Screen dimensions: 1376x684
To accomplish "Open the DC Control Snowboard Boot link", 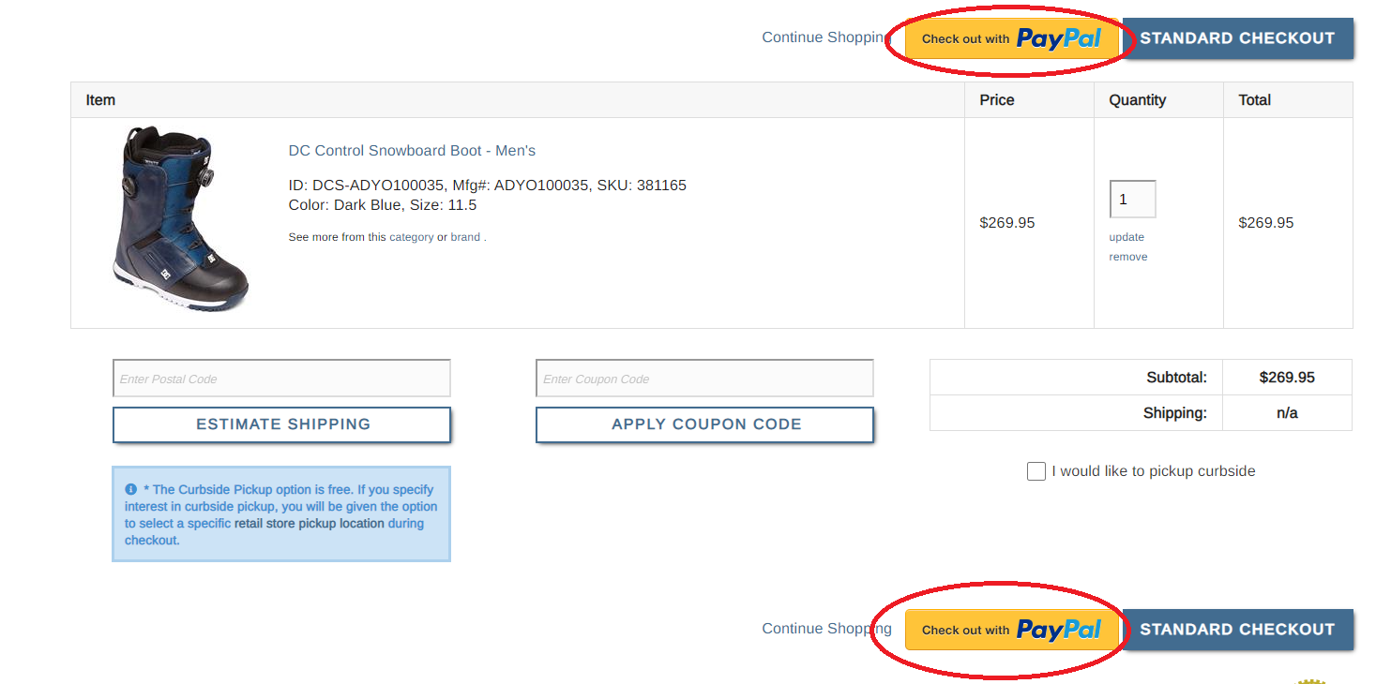I will click(x=412, y=151).
